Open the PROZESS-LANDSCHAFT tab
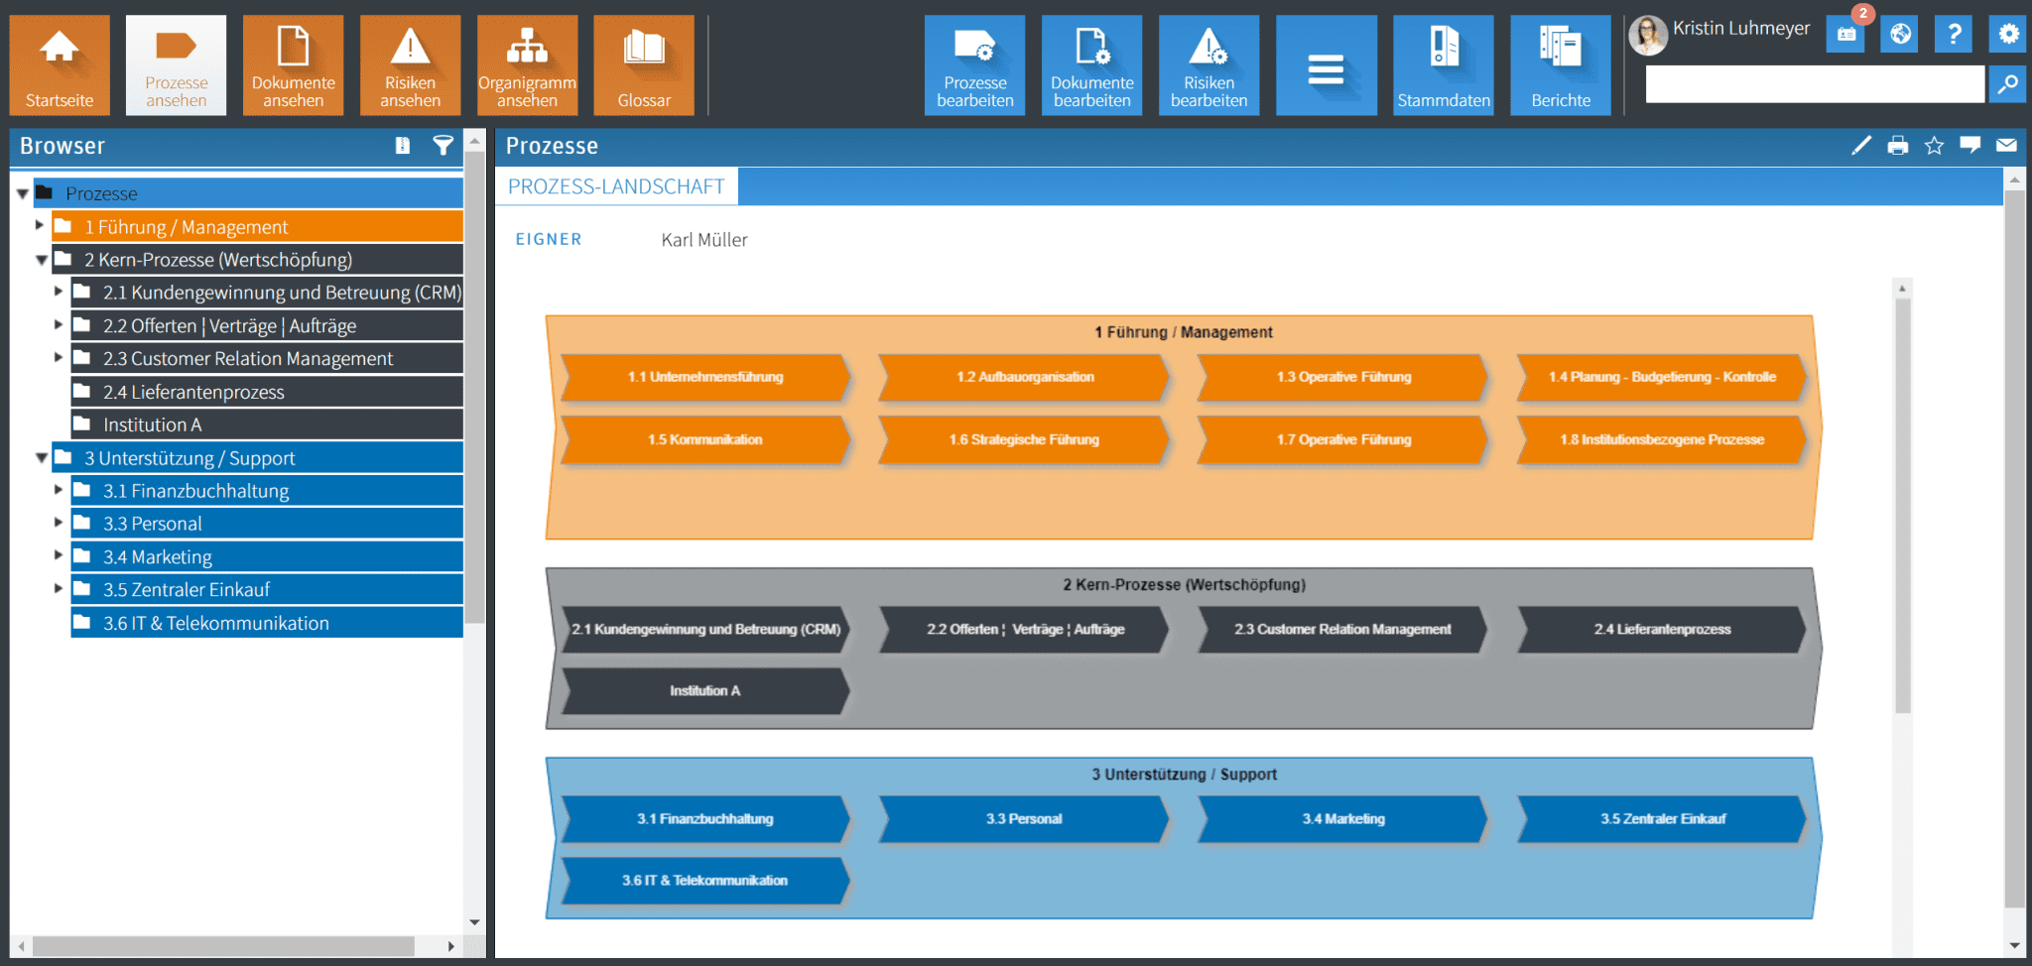This screenshot has width=2032, height=966. (616, 186)
